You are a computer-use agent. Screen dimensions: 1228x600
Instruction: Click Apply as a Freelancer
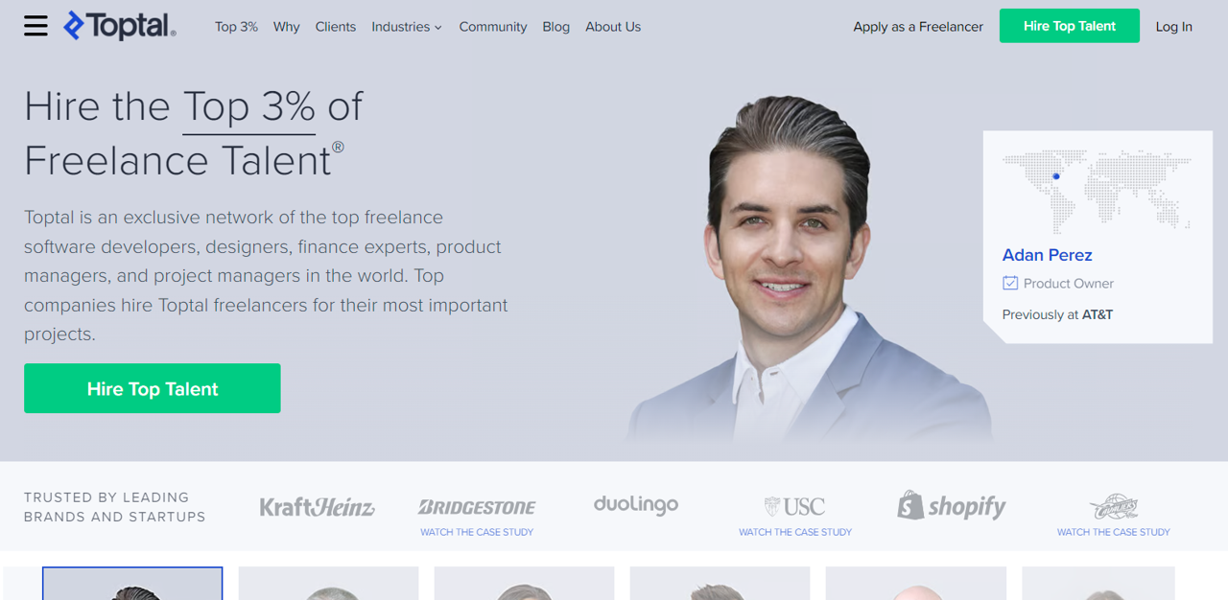(x=918, y=27)
